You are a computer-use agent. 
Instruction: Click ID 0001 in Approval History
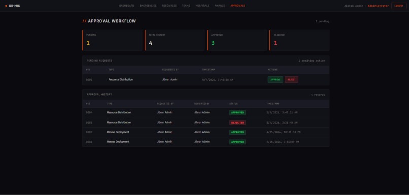click(x=89, y=142)
